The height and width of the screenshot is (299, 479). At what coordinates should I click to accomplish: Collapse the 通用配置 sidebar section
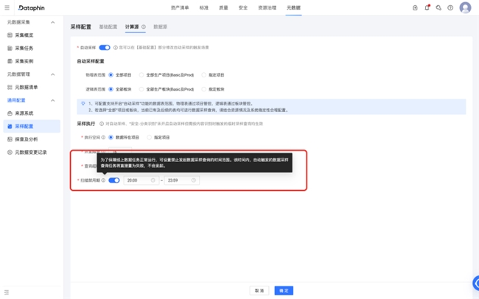pyautogui.click(x=52, y=100)
